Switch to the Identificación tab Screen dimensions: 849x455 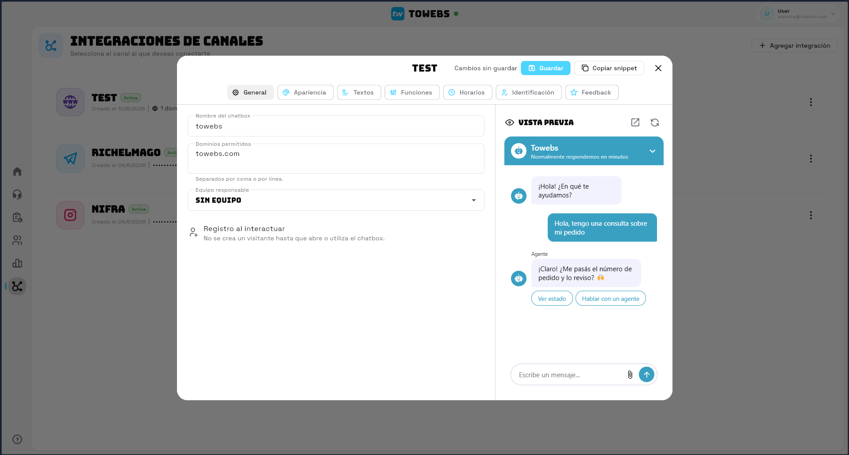coord(529,92)
